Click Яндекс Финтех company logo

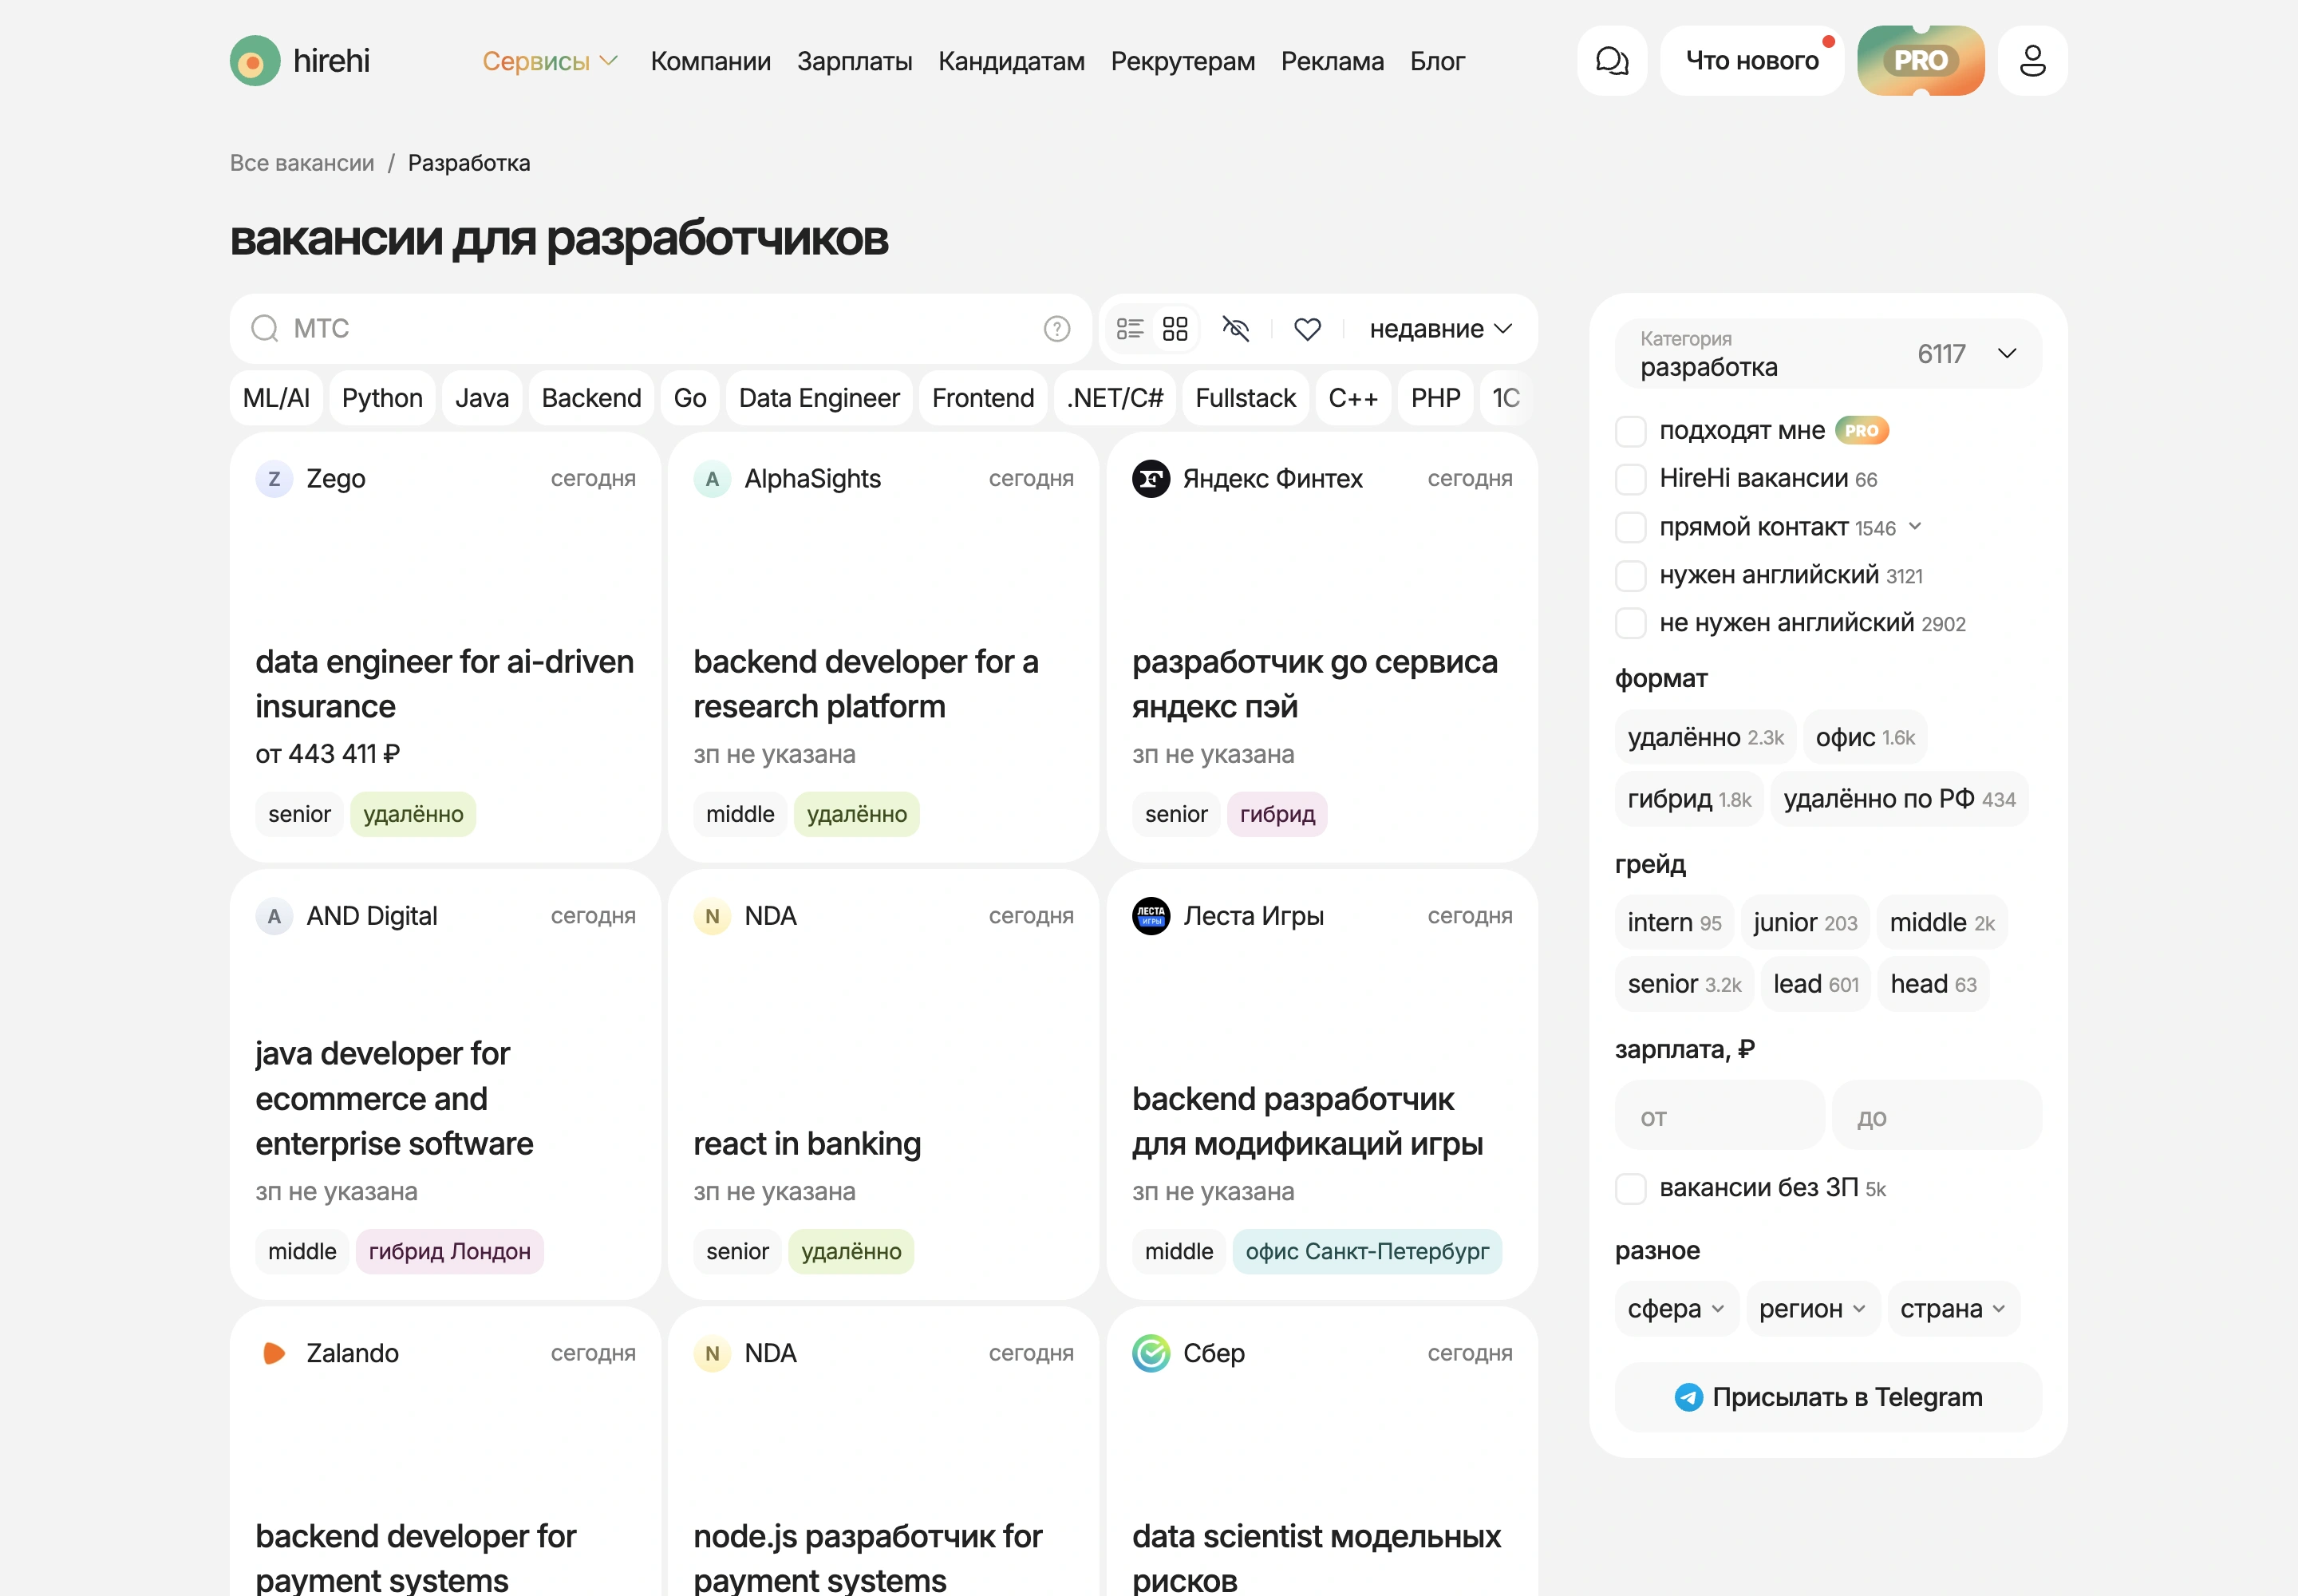pos(1151,479)
